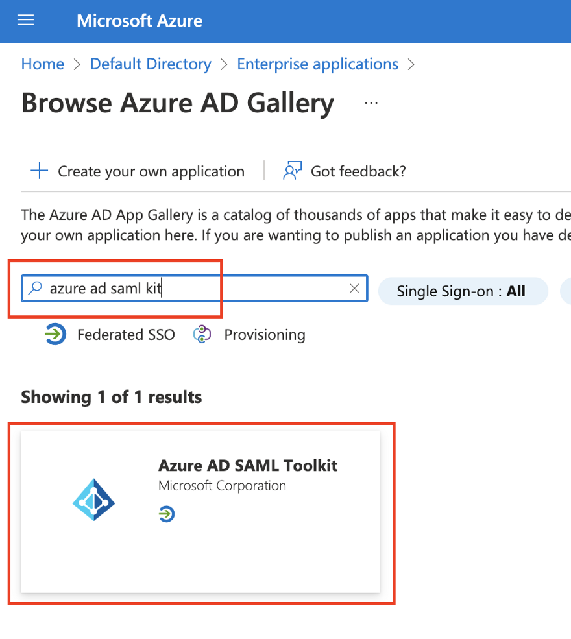Navigate to Default Directory breadcrumb
Viewport: 571px width, 639px height.
point(151,64)
